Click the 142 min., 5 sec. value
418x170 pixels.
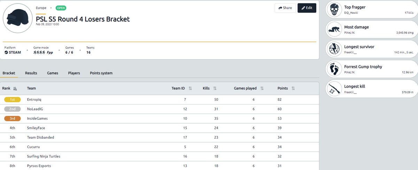click(404, 52)
